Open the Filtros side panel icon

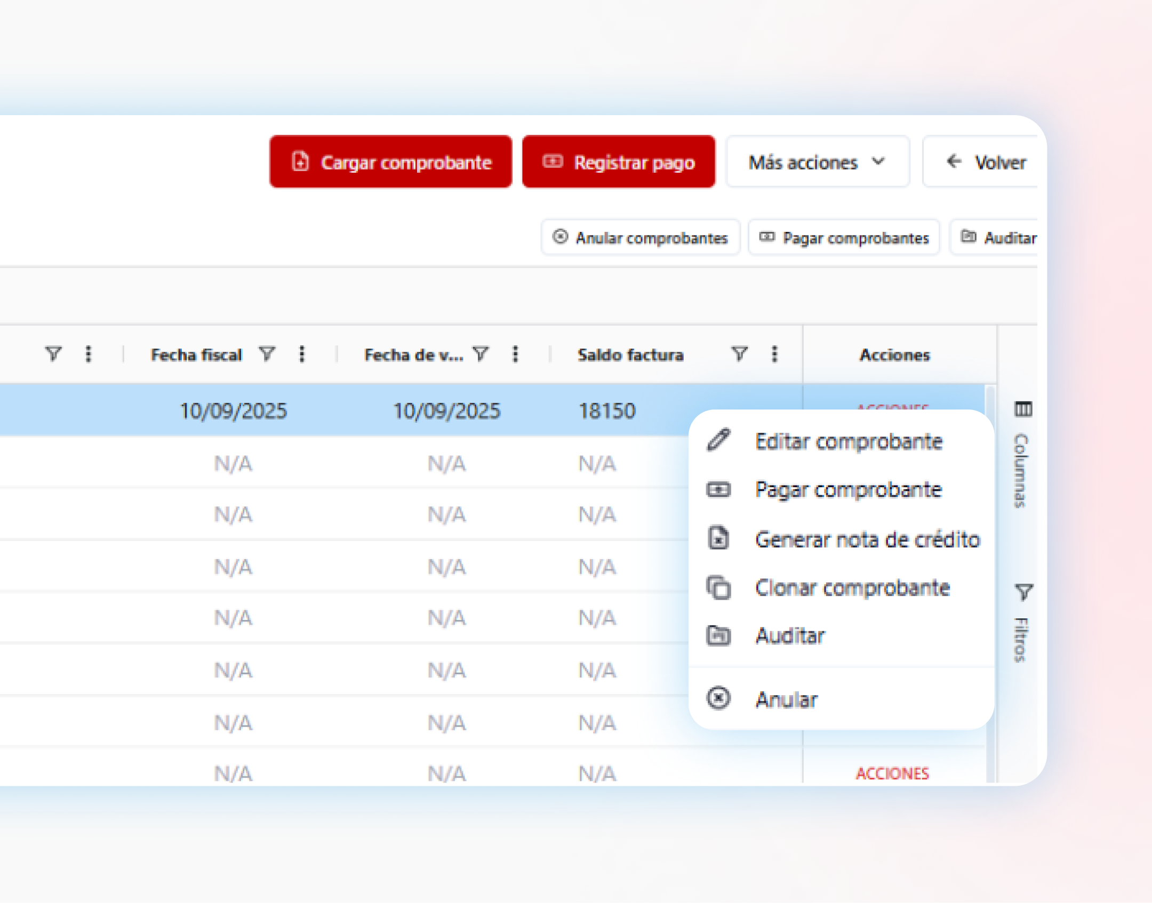pyautogui.click(x=1022, y=592)
